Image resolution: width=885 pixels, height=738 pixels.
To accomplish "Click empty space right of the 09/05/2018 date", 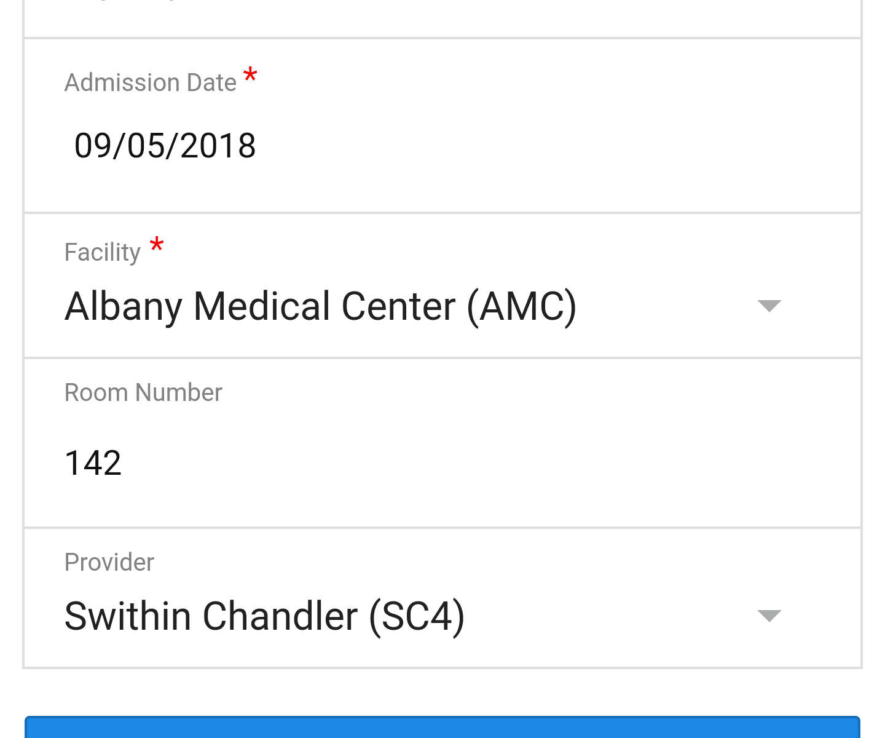I will click(522, 146).
